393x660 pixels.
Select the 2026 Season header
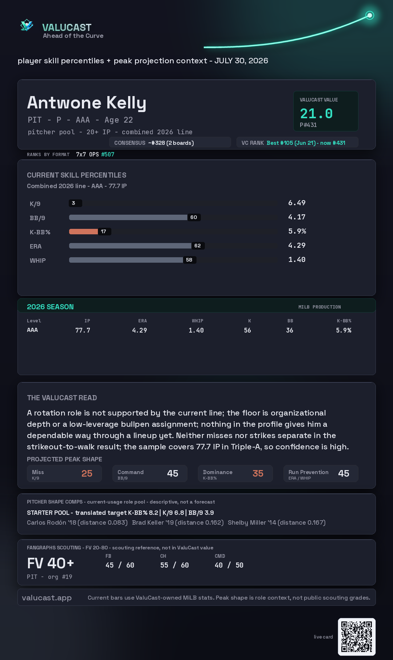pyautogui.click(x=196, y=306)
